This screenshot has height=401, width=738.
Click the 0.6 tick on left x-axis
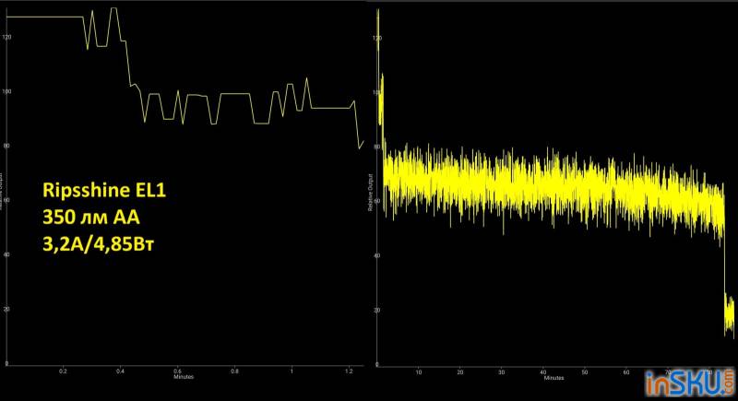(x=178, y=370)
